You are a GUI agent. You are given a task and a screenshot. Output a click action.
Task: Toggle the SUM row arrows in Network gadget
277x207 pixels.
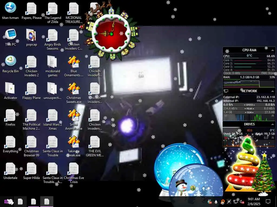coord(249,112)
